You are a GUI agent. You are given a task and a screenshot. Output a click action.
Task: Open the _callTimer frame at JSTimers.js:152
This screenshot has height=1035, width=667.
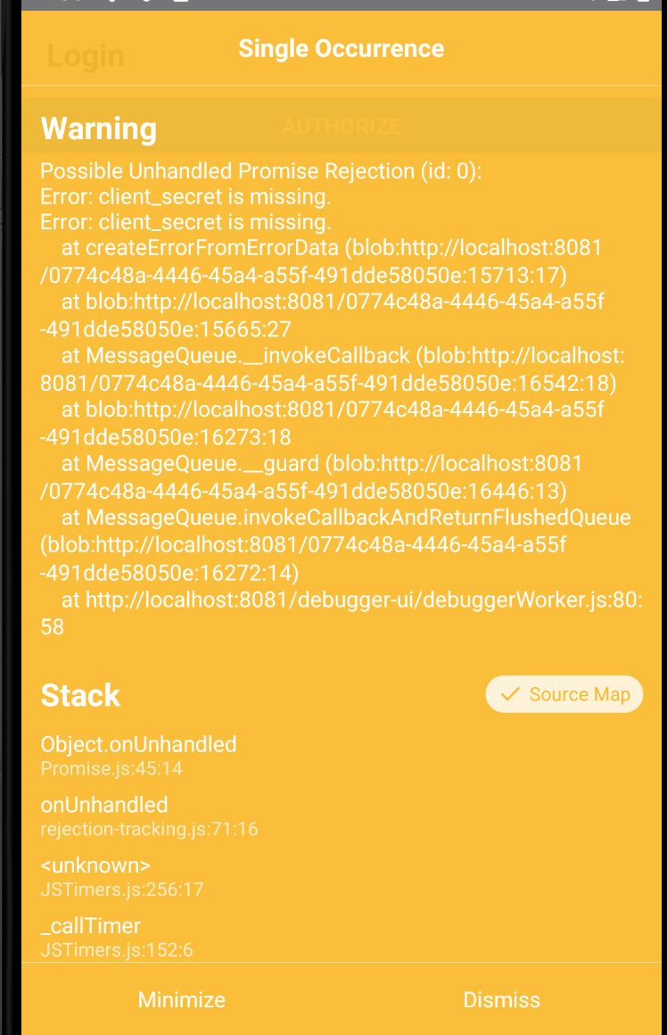click(x=90, y=925)
